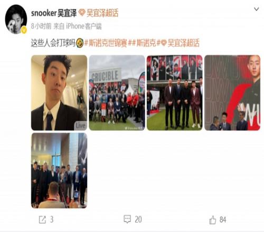The image size is (264, 232).
Task: Open the 吴宜泽超话 link next to username
Action: click(x=102, y=13)
